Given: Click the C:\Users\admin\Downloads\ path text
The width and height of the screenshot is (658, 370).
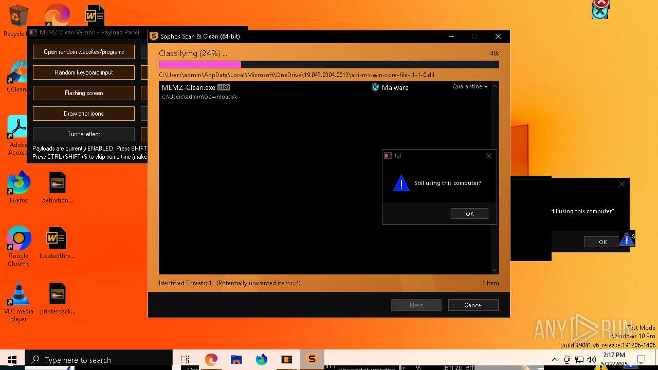Looking at the screenshot, I should [199, 97].
